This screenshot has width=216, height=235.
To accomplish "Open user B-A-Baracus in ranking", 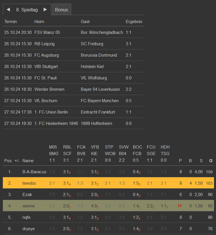I will (x=34, y=172).
